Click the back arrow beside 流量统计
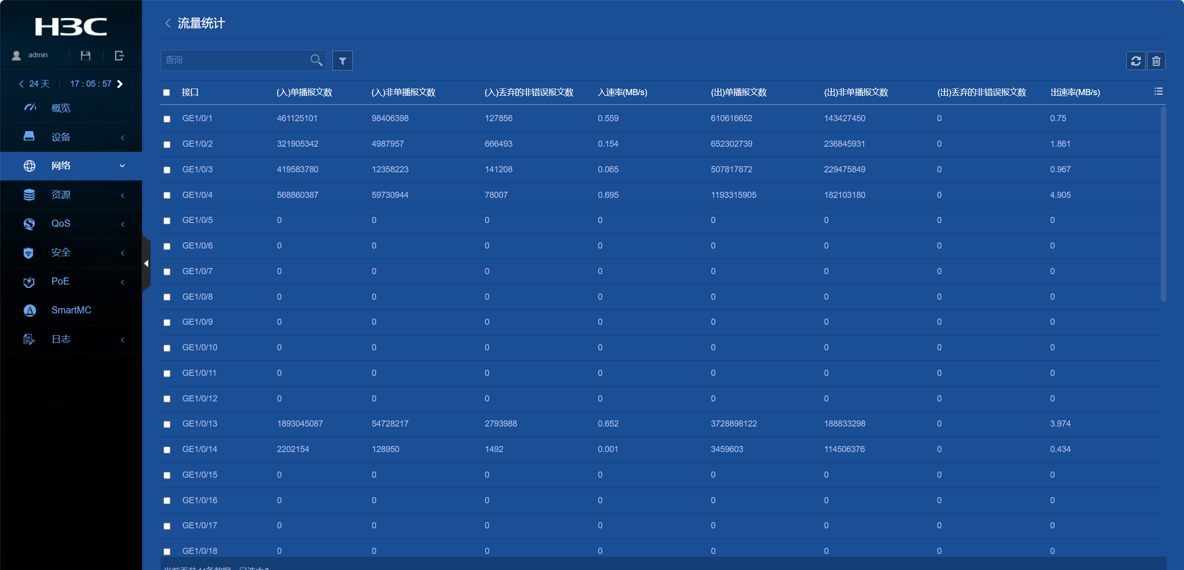This screenshot has width=1184, height=570. 168,23
